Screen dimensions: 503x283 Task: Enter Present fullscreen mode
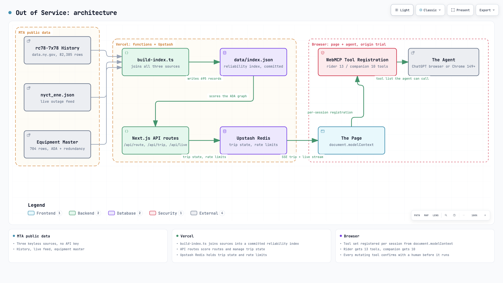tap(460, 10)
